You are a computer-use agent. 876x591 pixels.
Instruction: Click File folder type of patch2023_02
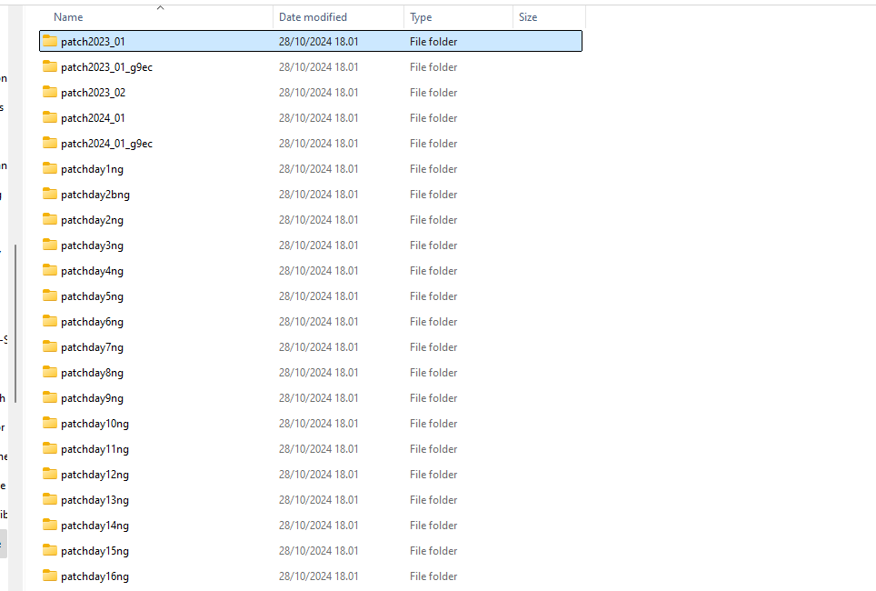point(433,92)
